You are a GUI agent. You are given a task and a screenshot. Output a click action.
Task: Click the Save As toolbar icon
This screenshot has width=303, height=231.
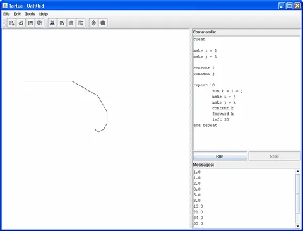40,23
